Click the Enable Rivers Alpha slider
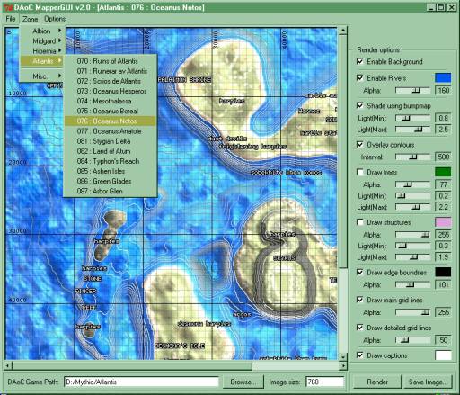The width and height of the screenshot is (460, 395). [412, 90]
